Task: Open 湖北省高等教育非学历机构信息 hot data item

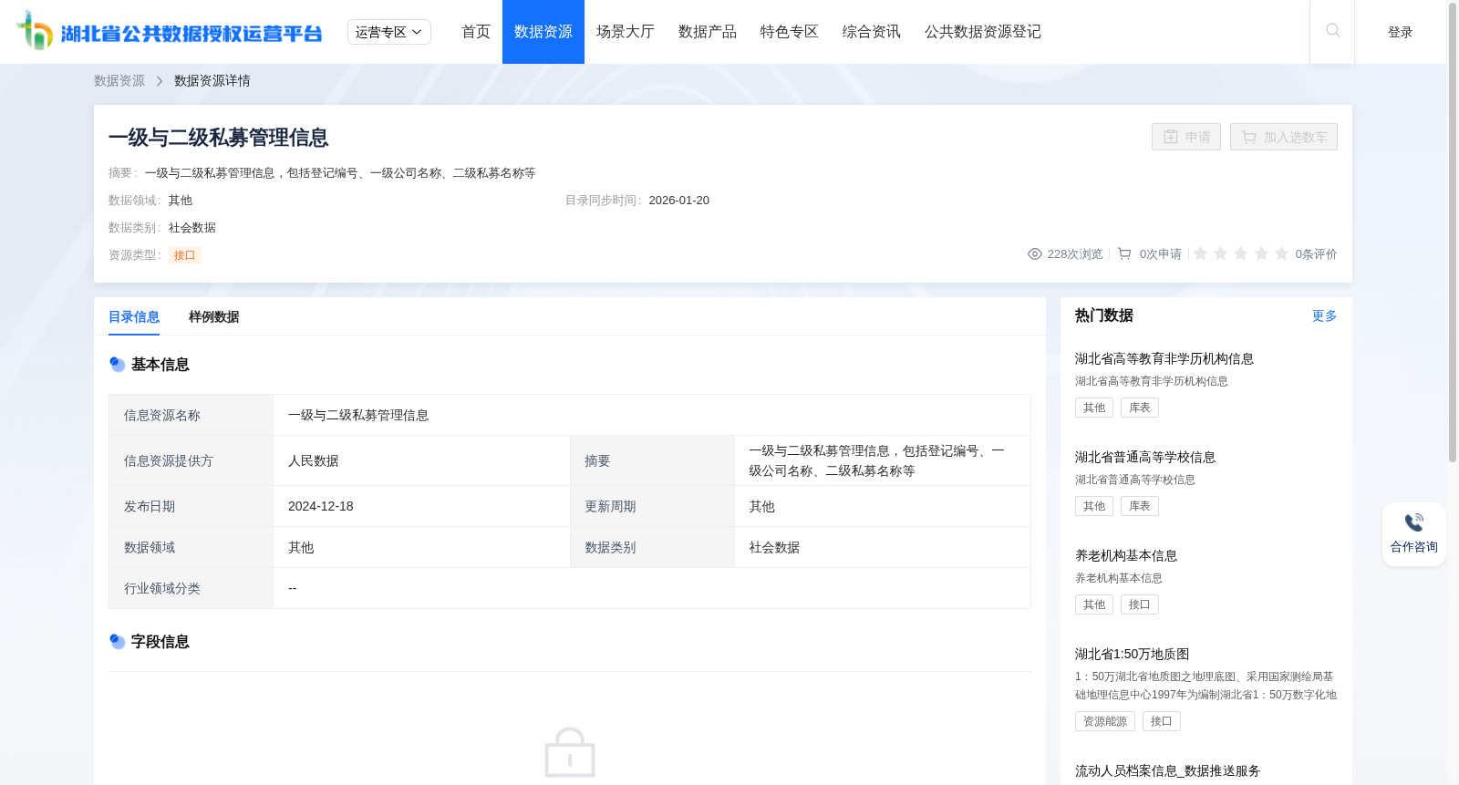Action: (1164, 359)
